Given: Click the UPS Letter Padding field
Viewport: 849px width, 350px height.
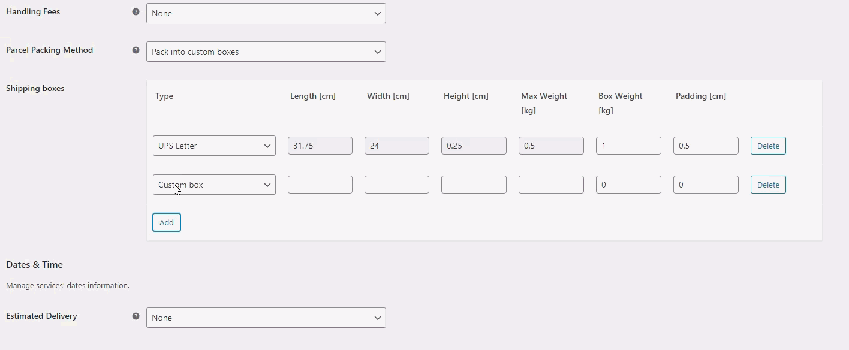Looking at the screenshot, I should click(705, 146).
